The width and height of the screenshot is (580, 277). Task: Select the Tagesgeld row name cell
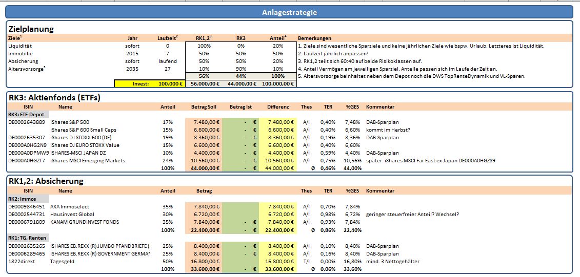click(x=62, y=262)
